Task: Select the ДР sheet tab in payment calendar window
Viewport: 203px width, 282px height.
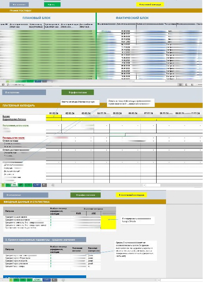Action: click(x=20, y=185)
